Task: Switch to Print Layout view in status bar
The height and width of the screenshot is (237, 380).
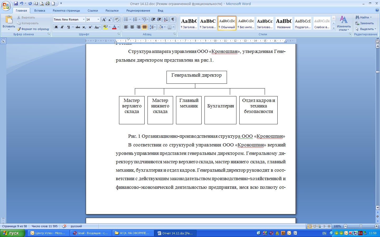Action: [310, 226]
